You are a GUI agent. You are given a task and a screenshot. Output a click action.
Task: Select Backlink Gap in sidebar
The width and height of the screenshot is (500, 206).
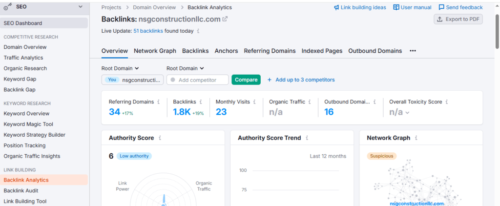pos(20,90)
